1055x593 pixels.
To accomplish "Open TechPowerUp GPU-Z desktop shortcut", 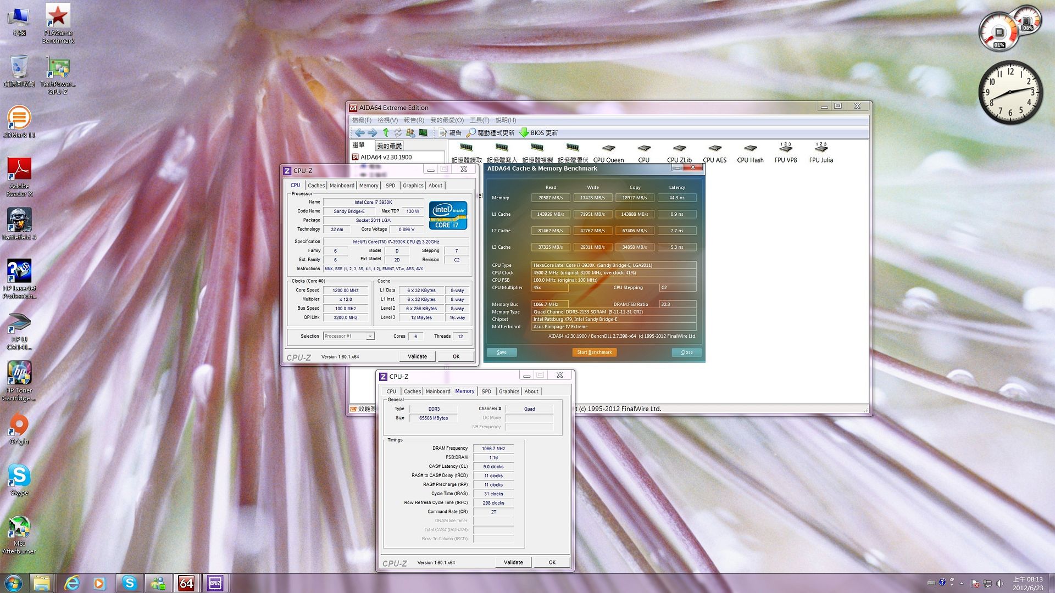I will pyautogui.click(x=58, y=75).
